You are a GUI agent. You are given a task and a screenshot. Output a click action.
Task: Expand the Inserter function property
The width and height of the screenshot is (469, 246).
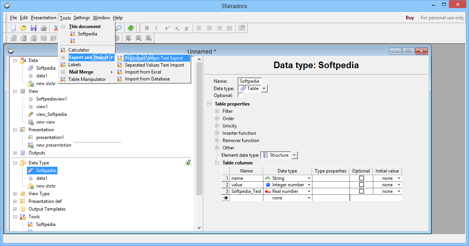click(x=217, y=133)
